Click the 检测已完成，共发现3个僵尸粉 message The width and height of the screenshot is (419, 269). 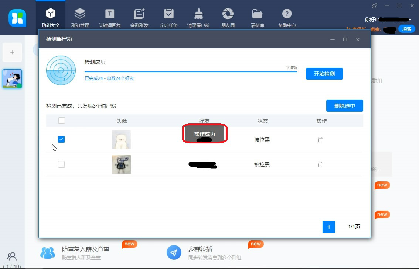(x=81, y=106)
